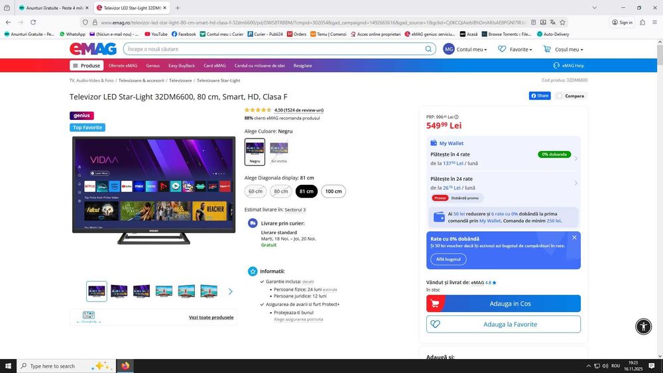
Task: Click the volume icon in system tray
Action: click(605, 366)
